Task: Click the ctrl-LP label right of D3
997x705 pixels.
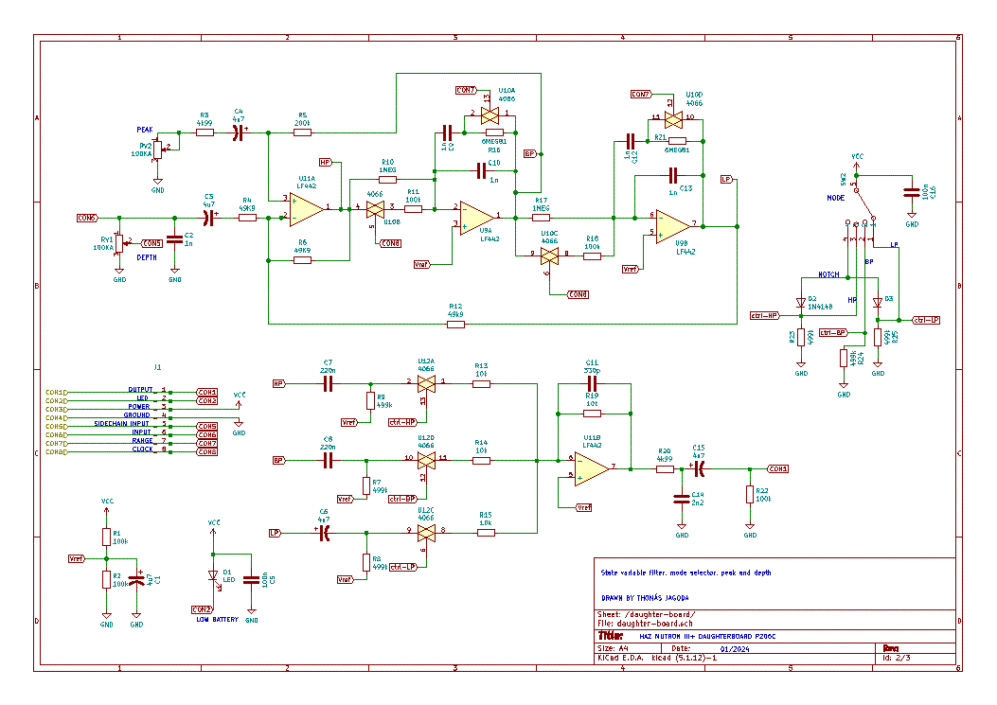Action: pyautogui.click(x=926, y=321)
